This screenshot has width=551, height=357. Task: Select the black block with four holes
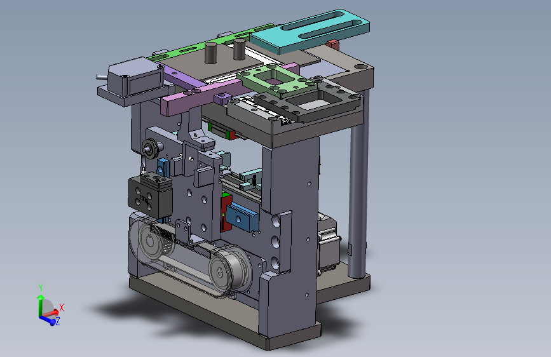pos(151,197)
